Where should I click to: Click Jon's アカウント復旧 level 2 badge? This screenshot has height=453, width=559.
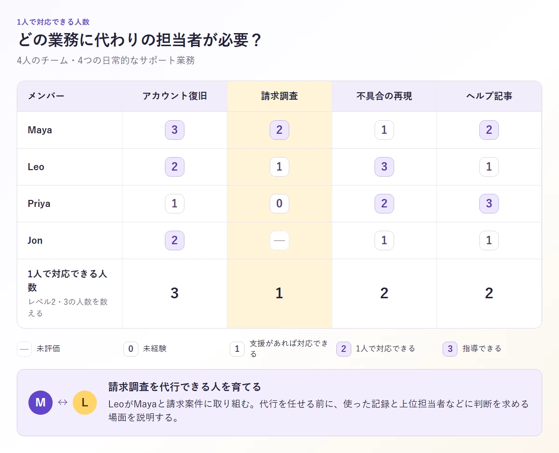coord(175,240)
